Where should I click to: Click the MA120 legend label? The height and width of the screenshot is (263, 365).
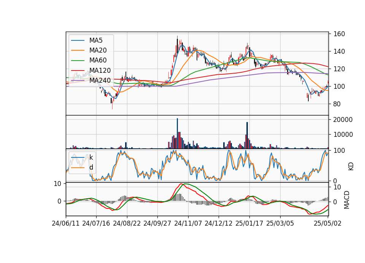coord(100,71)
